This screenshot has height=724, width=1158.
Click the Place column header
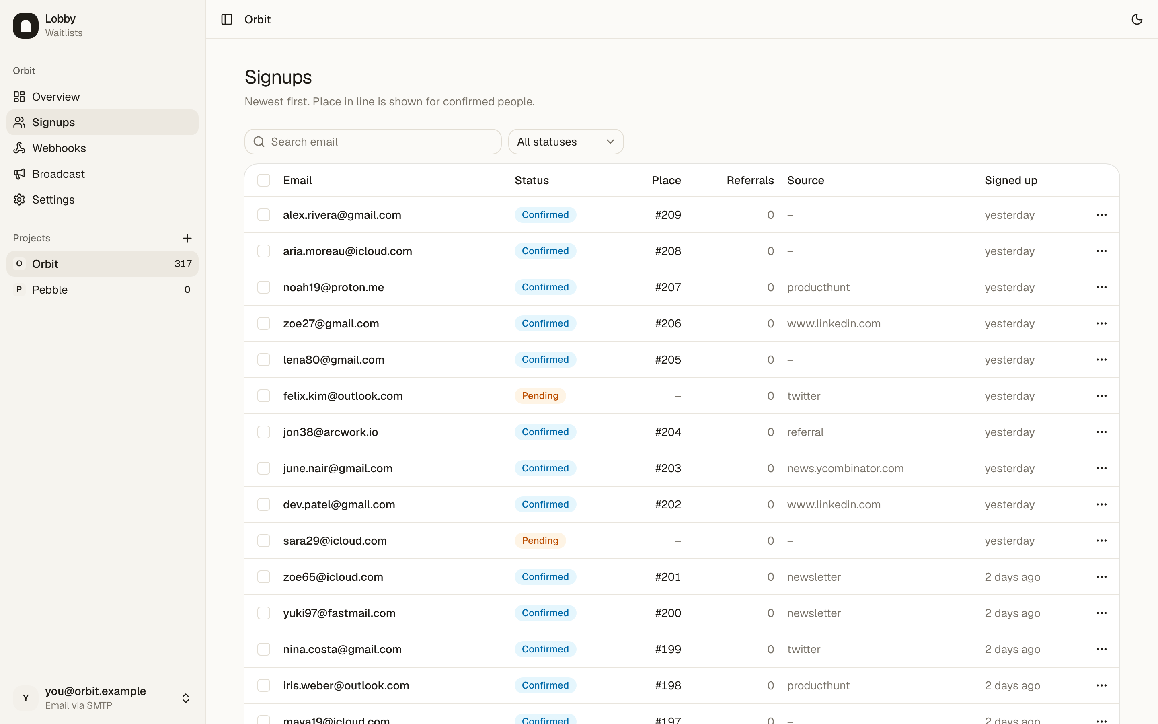tap(666, 181)
